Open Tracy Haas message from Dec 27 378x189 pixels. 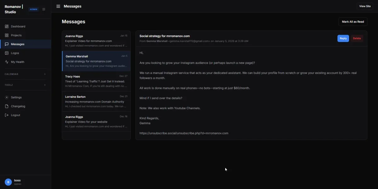click(96, 81)
